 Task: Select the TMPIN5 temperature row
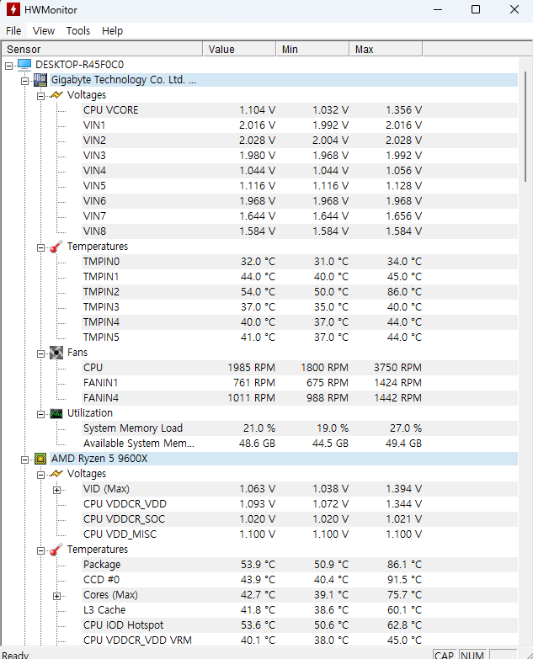click(300, 337)
